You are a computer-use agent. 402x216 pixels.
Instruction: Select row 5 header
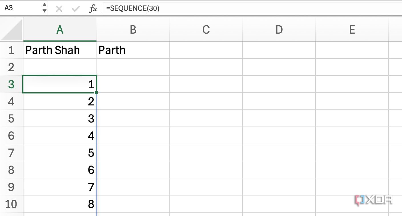(x=11, y=119)
